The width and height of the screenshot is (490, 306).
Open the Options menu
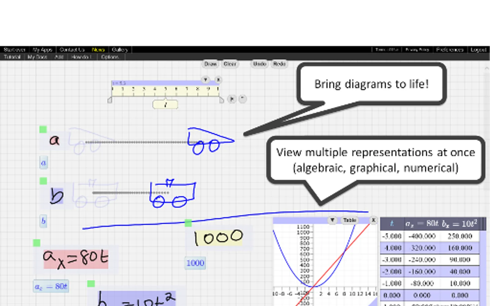(x=110, y=57)
